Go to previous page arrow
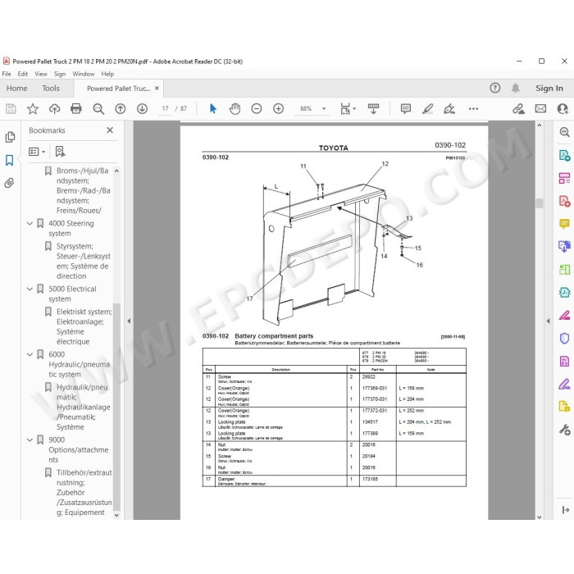The image size is (574, 574). point(121,109)
